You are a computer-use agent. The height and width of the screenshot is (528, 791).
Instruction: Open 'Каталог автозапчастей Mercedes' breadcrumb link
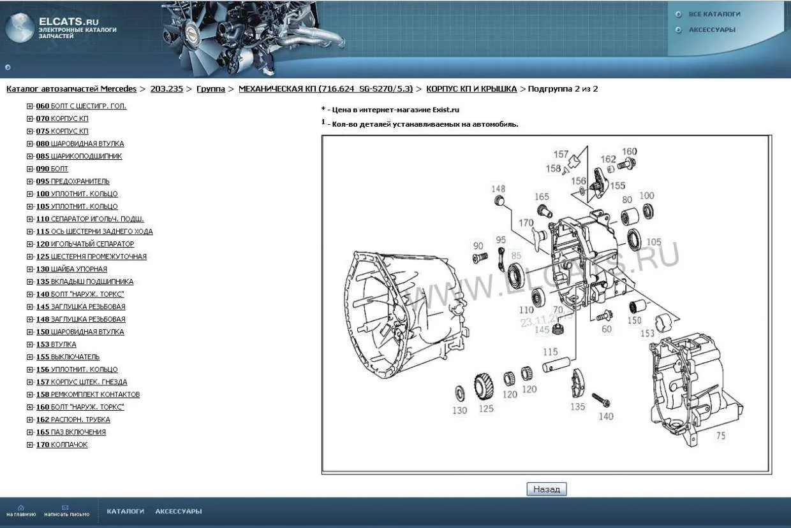click(x=71, y=89)
